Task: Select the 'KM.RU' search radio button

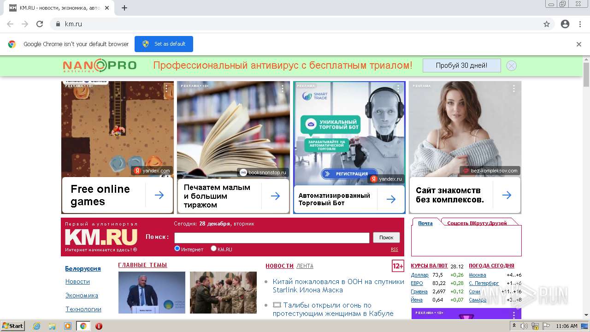Action: pyautogui.click(x=213, y=249)
